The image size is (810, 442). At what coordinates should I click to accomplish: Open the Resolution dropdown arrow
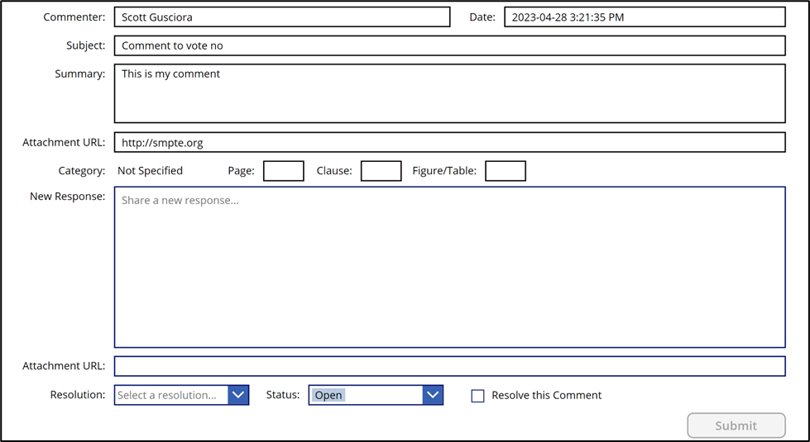(x=238, y=395)
